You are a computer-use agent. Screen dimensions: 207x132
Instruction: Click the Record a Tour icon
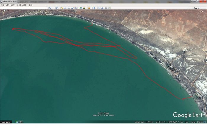coord(76,8)
